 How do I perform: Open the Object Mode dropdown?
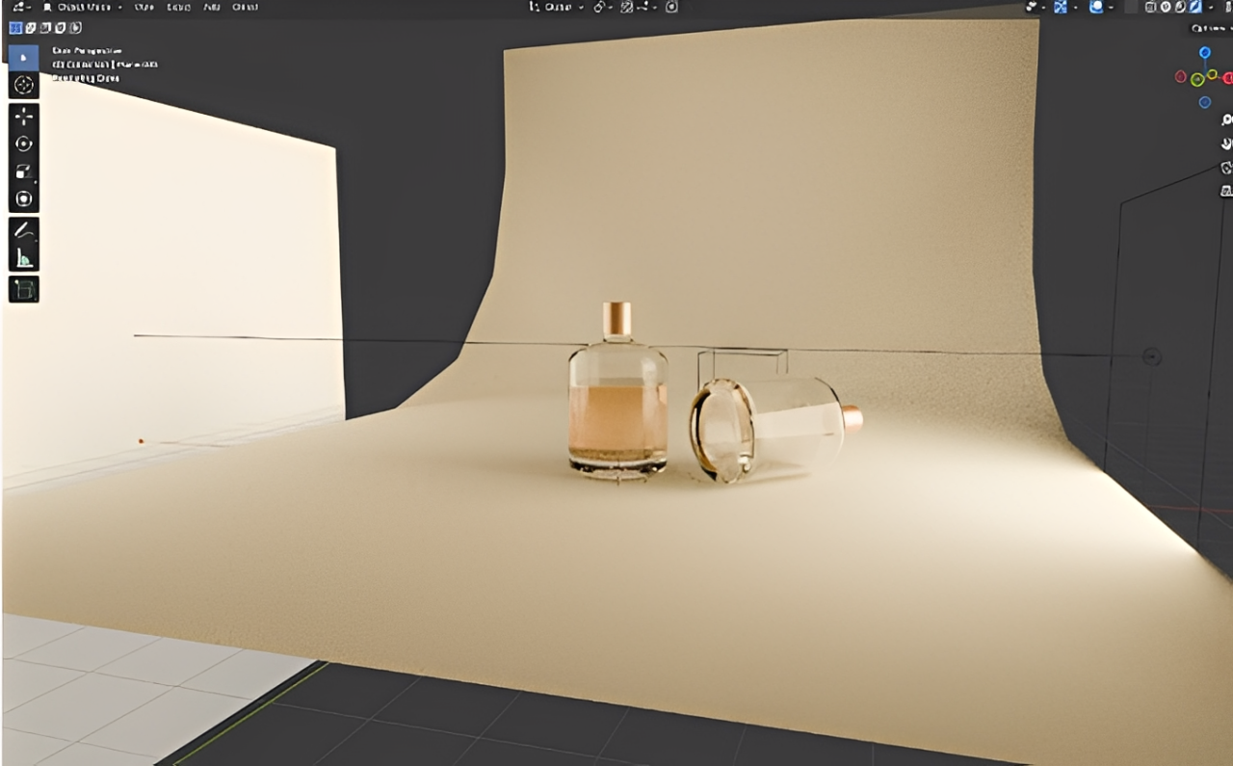[x=82, y=7]
